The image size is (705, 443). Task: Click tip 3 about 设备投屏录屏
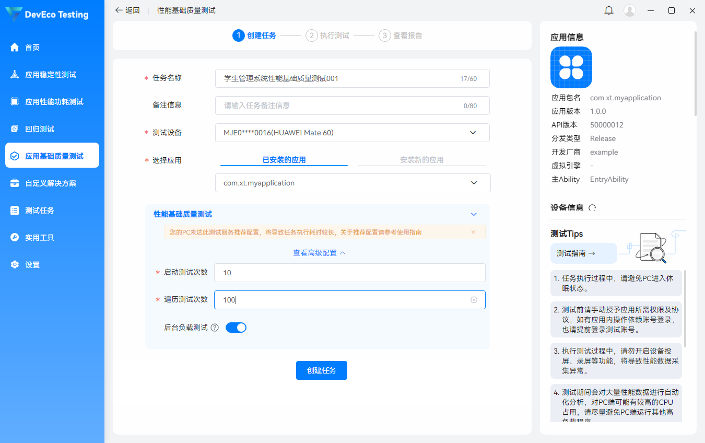point(616,360)
